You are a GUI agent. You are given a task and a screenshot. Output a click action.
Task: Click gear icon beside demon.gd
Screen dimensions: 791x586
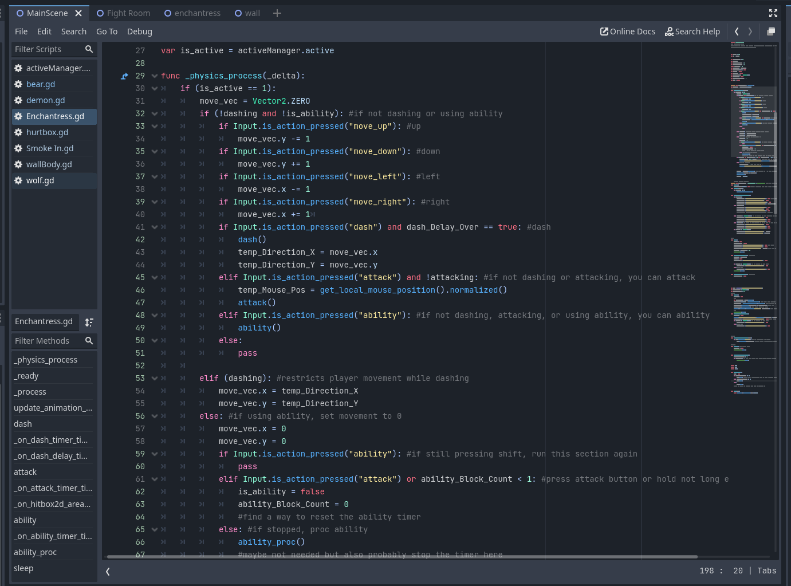pos(18,100)
